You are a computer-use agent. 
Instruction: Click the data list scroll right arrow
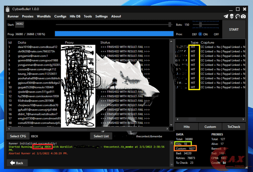coord(167,129)
